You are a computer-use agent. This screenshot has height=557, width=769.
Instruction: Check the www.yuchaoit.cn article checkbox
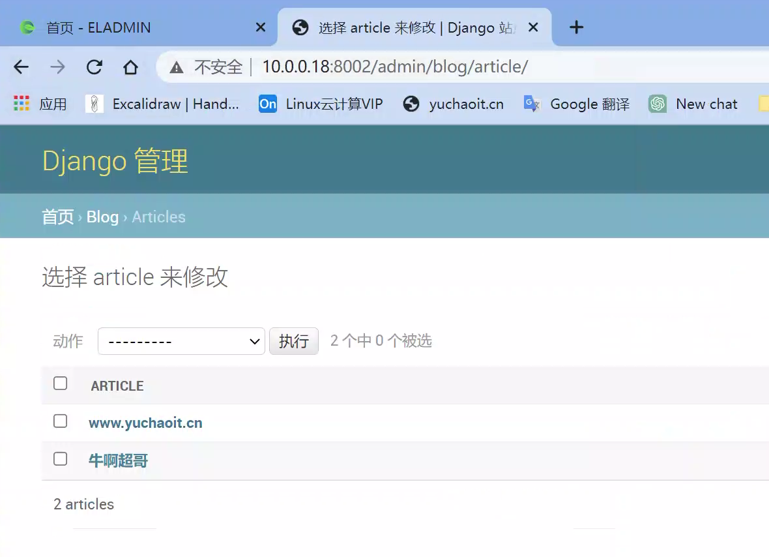61,421
